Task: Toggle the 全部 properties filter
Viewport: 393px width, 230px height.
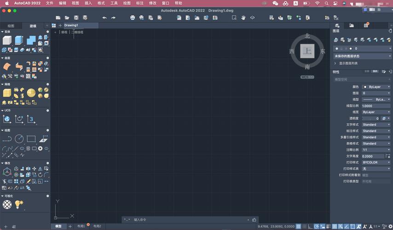Action: tap(367, 71)
